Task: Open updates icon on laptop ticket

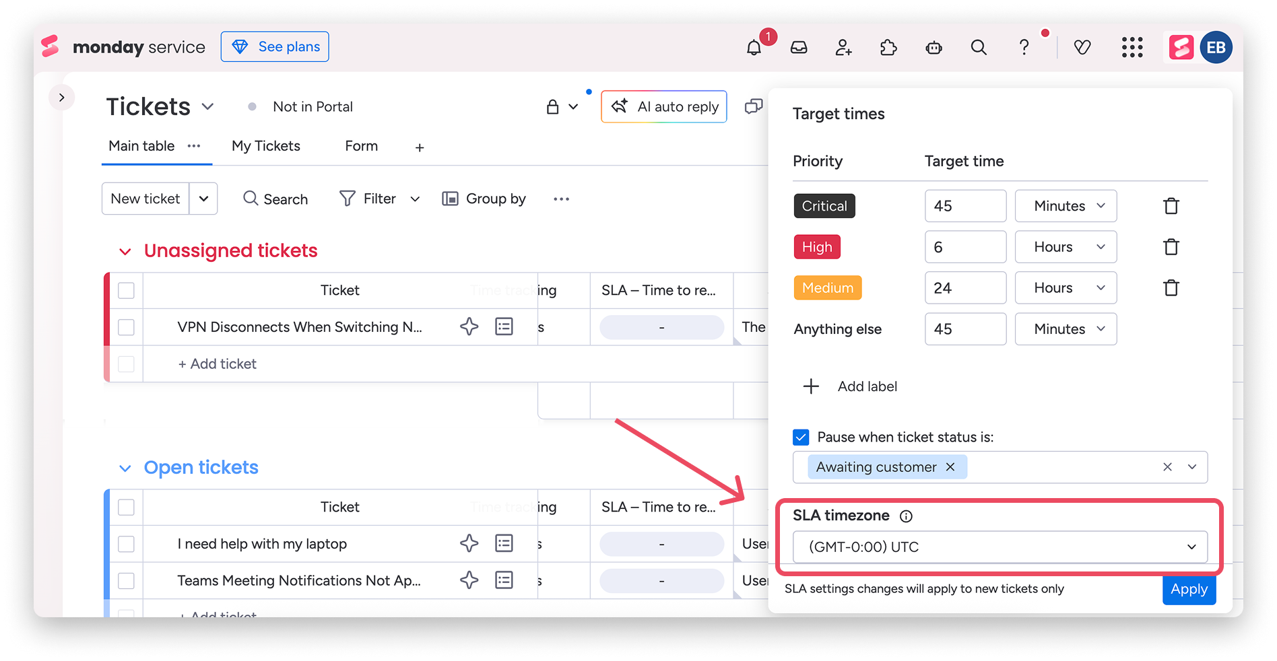Action: [x=504, y=544]
